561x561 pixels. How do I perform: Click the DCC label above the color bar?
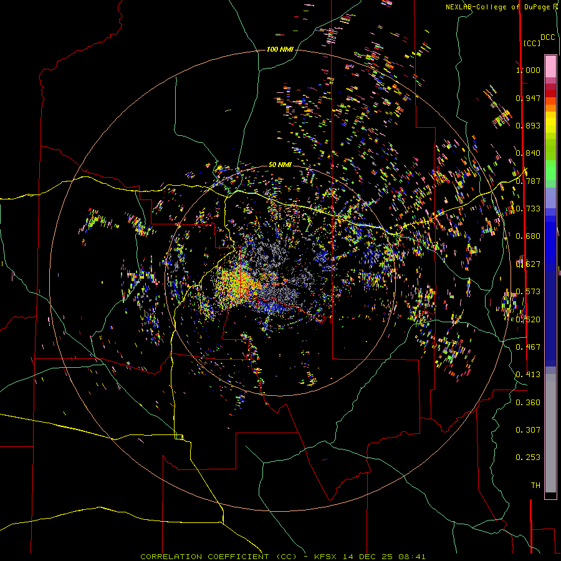[548, 37]
